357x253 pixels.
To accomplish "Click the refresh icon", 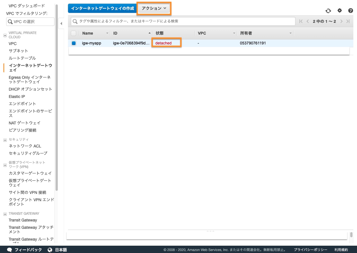I will pos(328,11).
